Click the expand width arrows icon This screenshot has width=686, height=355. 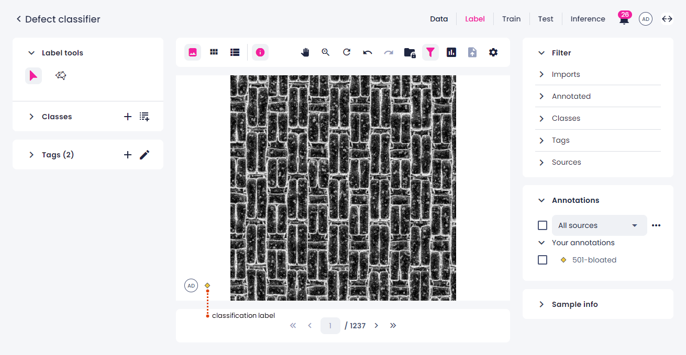(667, 19)
